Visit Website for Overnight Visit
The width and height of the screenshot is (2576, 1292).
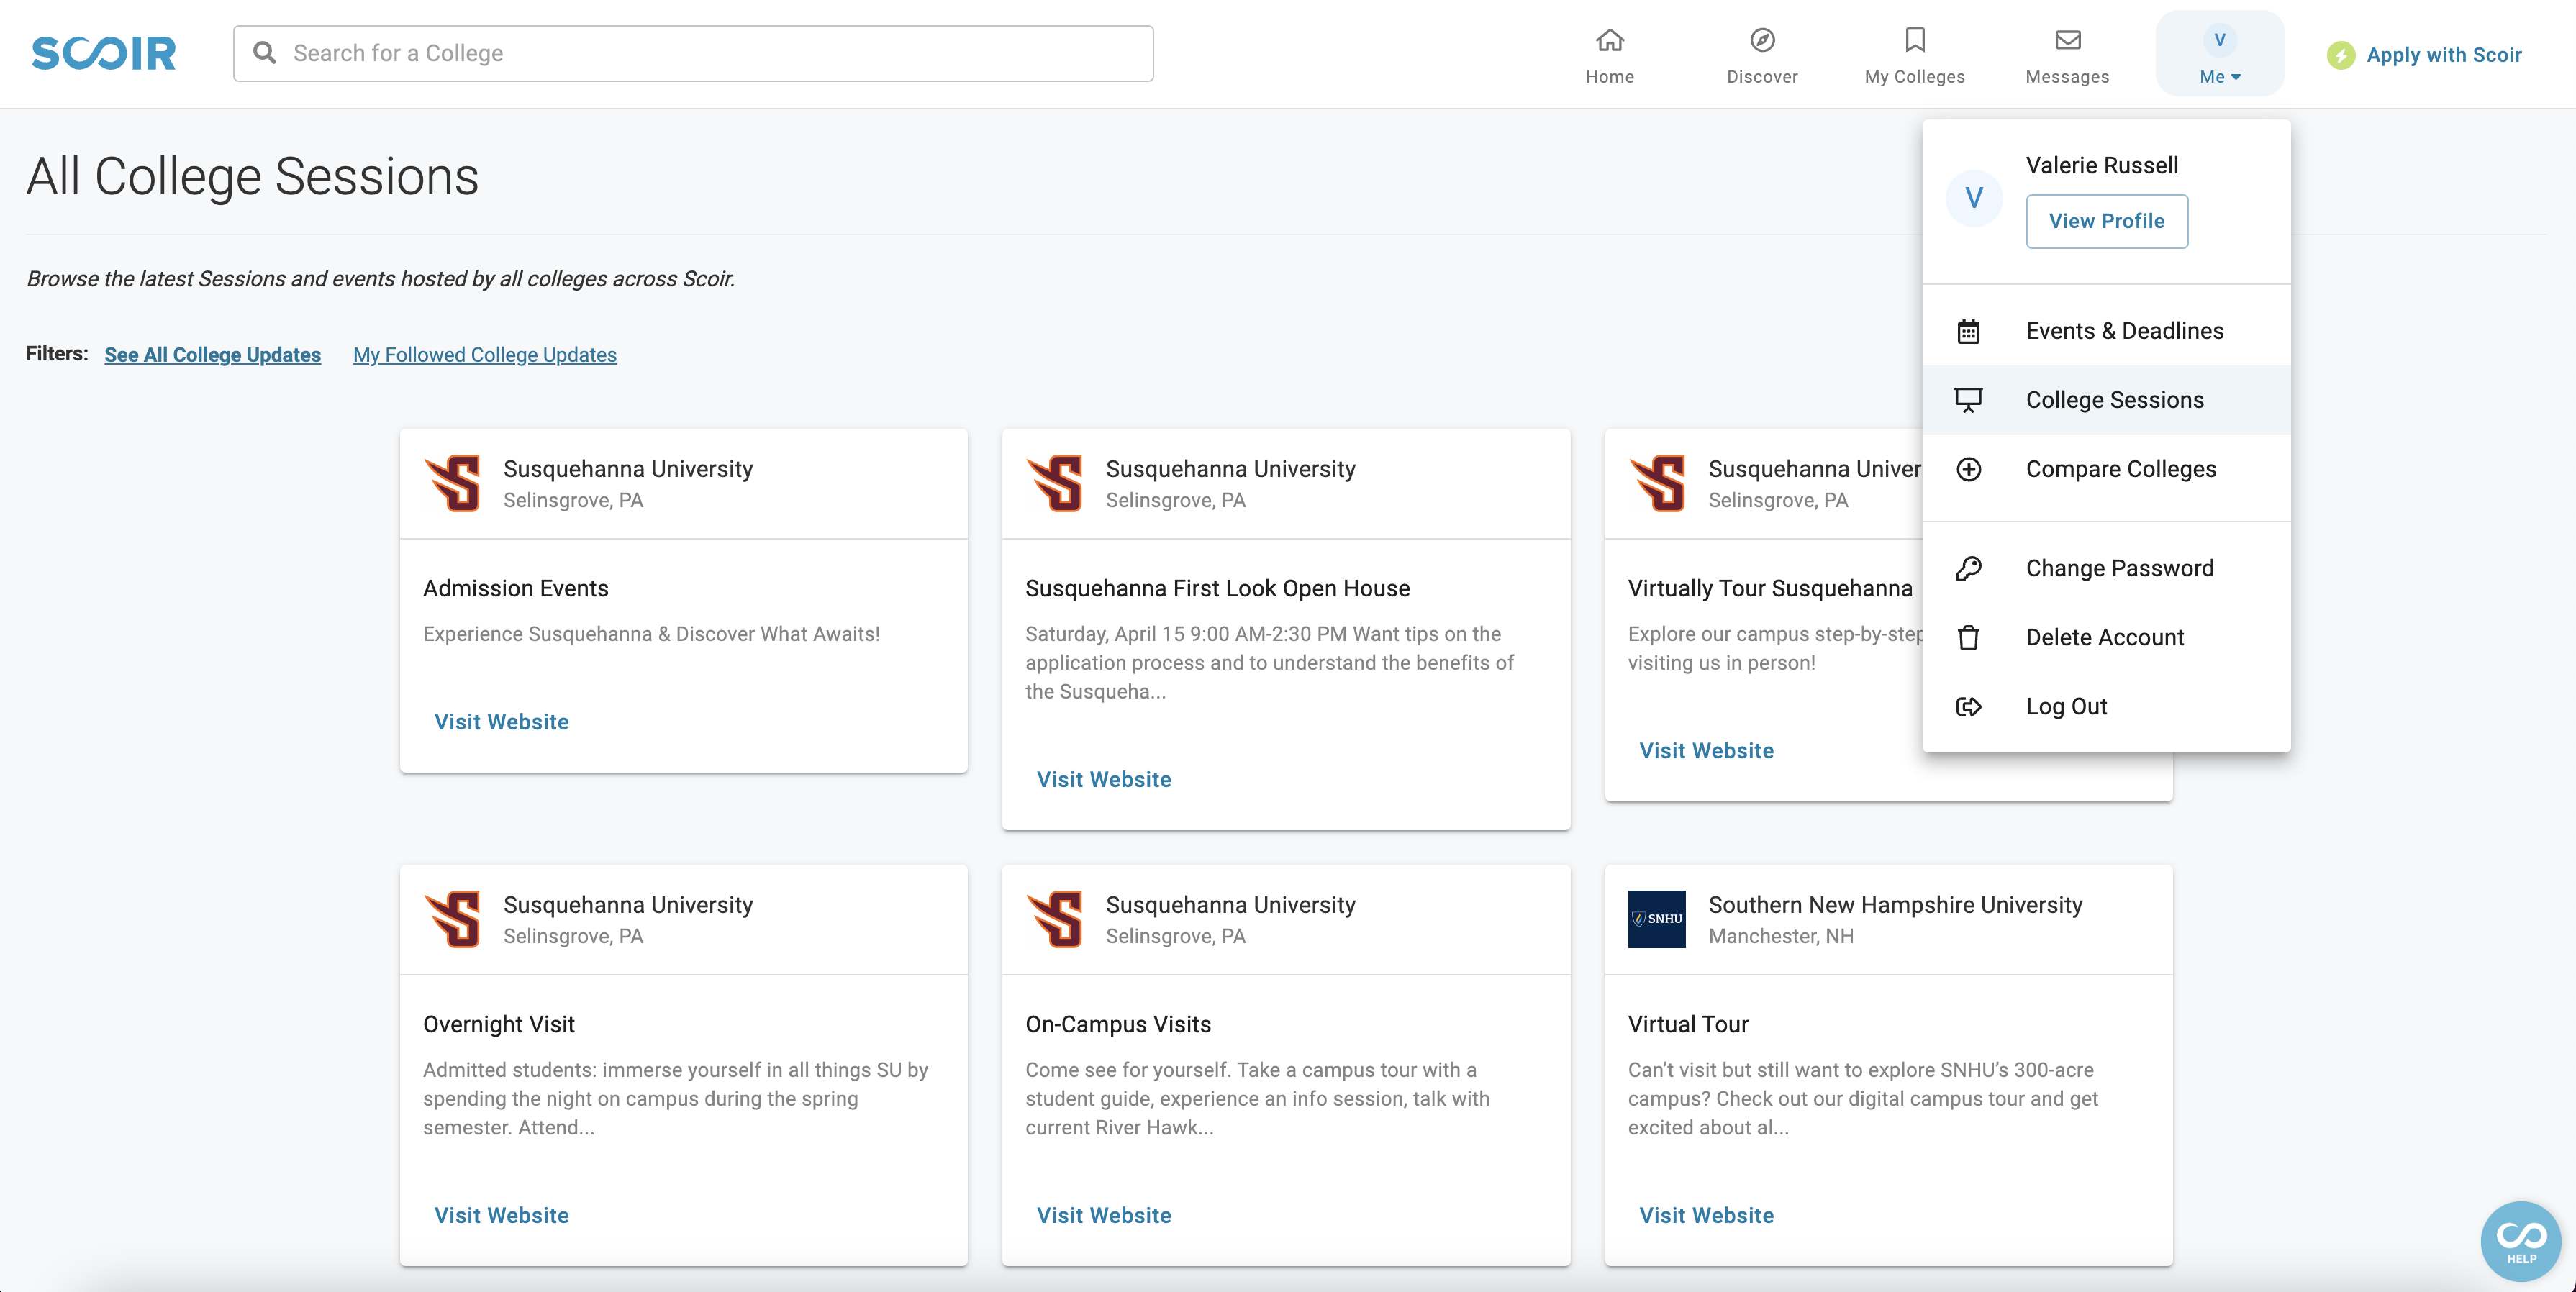click(501, 1215)
